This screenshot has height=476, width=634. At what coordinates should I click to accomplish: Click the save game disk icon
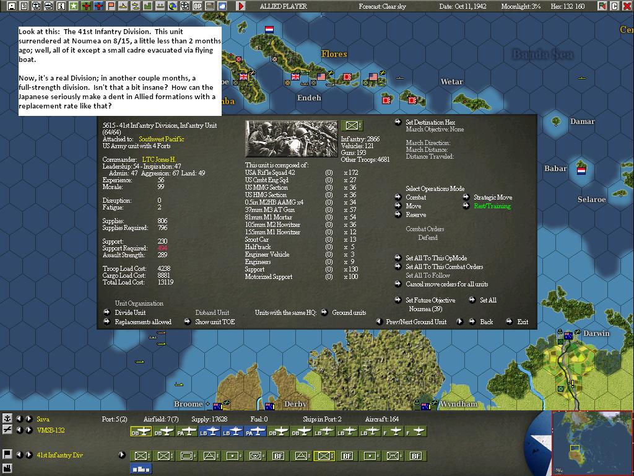pos(11,6)
